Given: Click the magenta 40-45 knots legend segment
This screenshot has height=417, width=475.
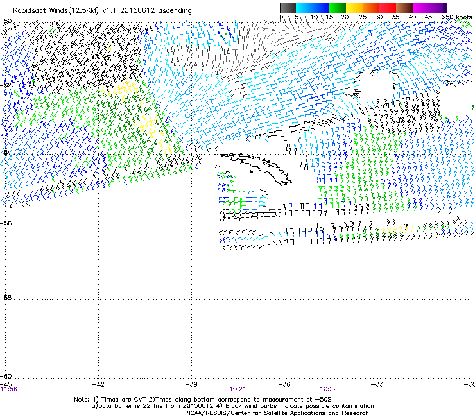Looking at the screenshot, I should pyautogui.click(x=421, y=8).
